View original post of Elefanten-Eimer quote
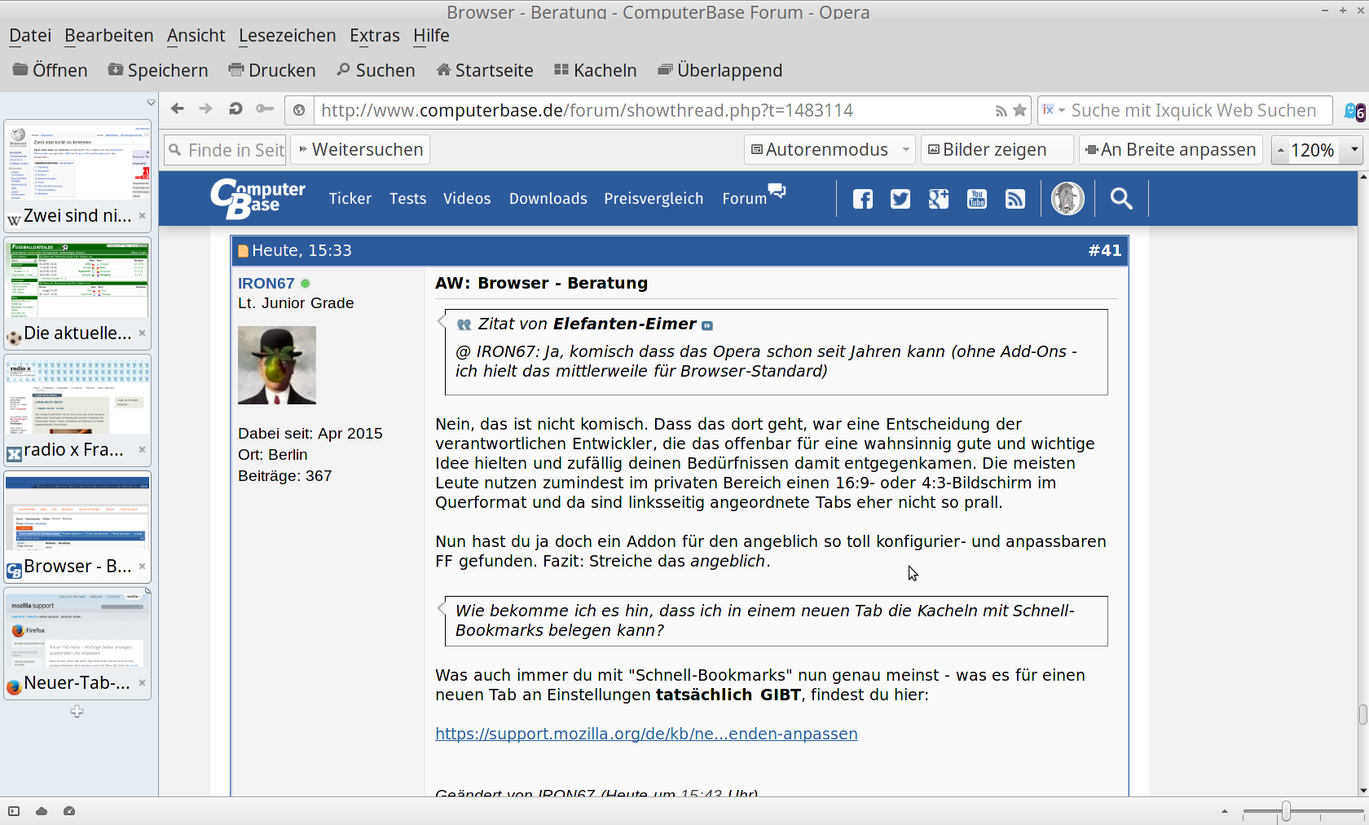 click(x=707, y=325)
